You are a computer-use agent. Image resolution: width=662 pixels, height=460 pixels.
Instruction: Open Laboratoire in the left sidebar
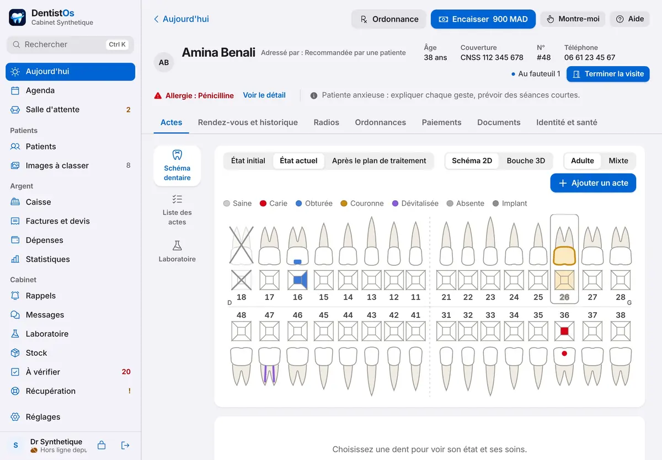pos(70,334)
